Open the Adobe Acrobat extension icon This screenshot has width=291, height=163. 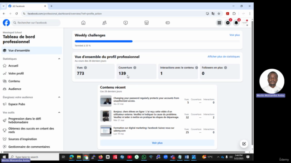[x=227, y=14]
